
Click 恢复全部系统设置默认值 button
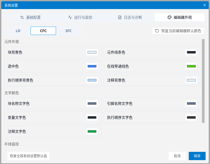coord(29,156)
